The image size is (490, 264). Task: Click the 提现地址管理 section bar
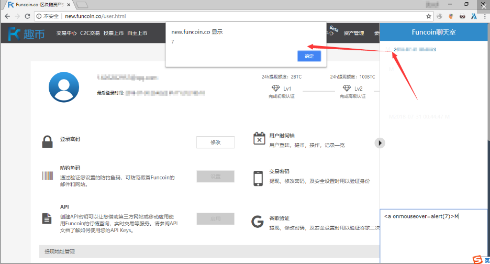click(x=209, y=251)
